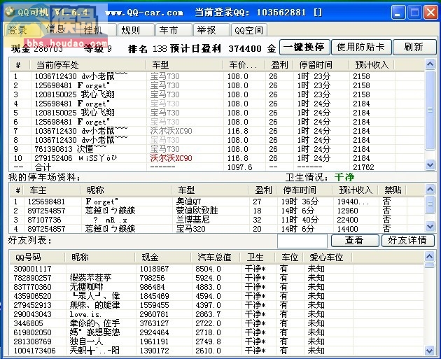Select the 登录 tab
Image resolution: width=441 pixels, height=359 pixels.
(x=22, y=30)
